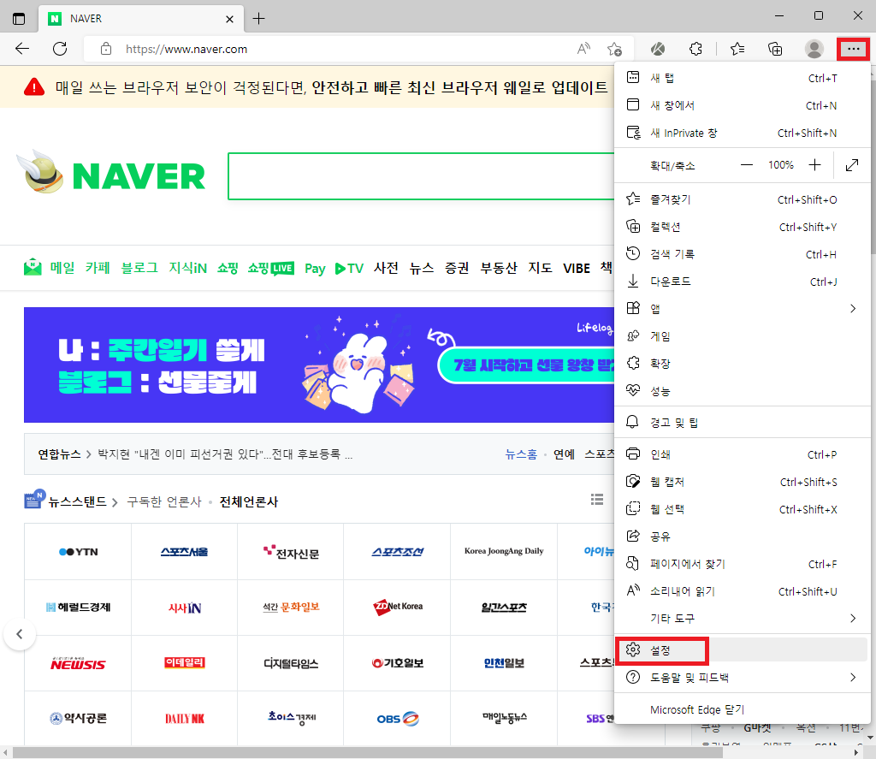
Task: Show previous newsstand page arrow
Action: pos(20,634)
